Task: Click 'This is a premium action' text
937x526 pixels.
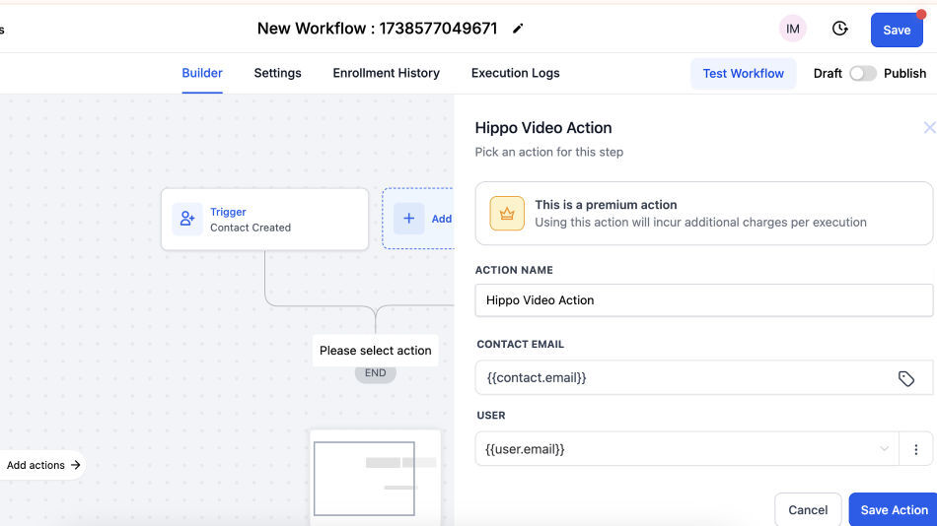Action: pos(606,205)
